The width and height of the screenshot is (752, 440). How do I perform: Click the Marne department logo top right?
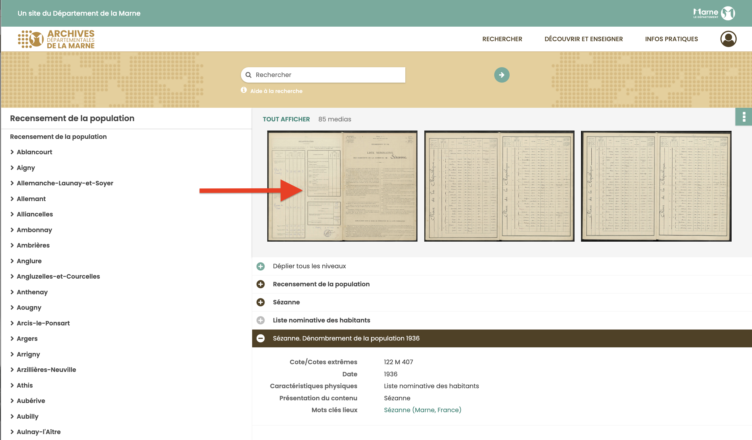(715, 13)
